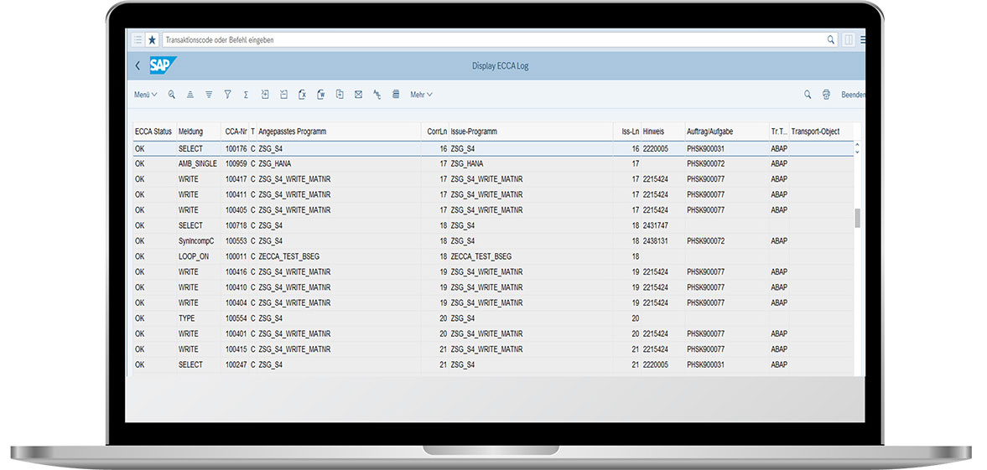Viewport: 987px width, 470px height.
Task: Click the Beenden button
Action: 853,95
